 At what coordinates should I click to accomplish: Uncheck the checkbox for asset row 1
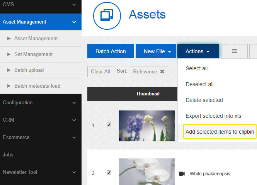109,125
